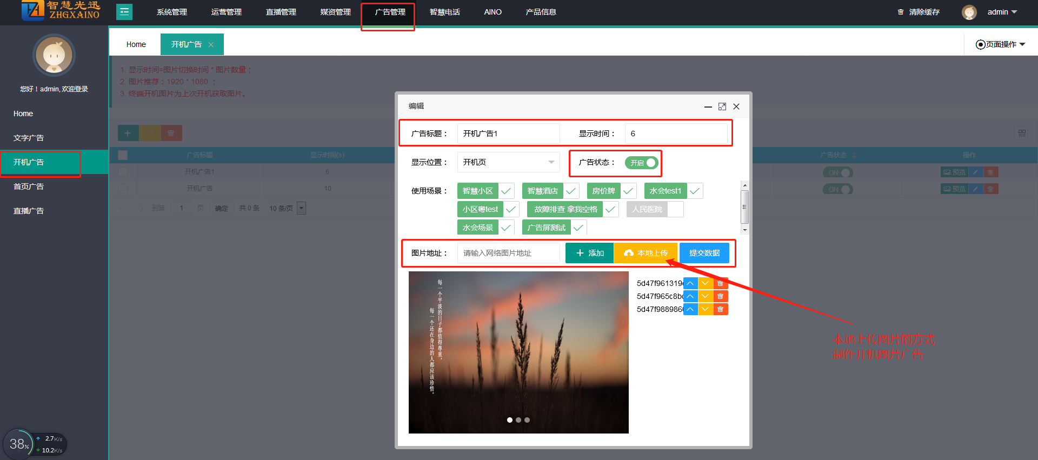Check the 人民医院 scene checkbox
The height and width of the screenshot is (460, 1038).
coord(675,209)
